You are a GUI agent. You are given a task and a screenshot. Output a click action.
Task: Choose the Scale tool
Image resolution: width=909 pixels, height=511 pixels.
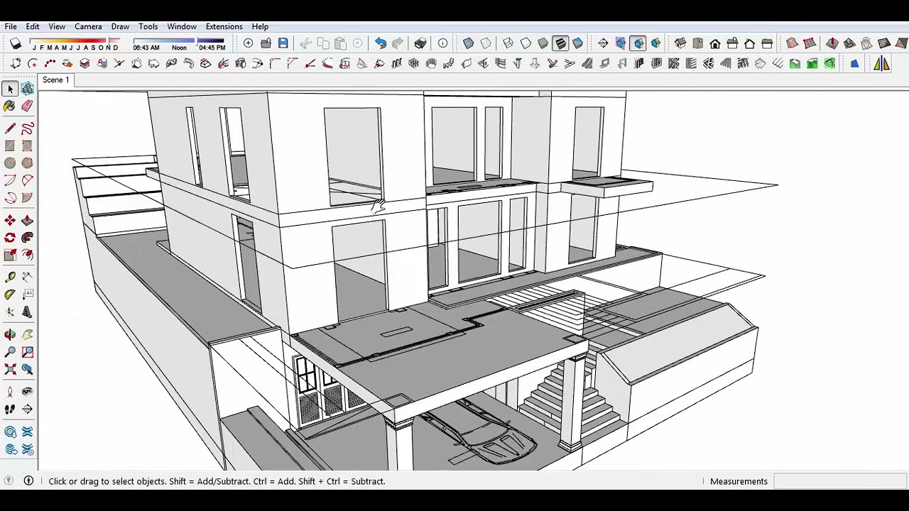10,255
